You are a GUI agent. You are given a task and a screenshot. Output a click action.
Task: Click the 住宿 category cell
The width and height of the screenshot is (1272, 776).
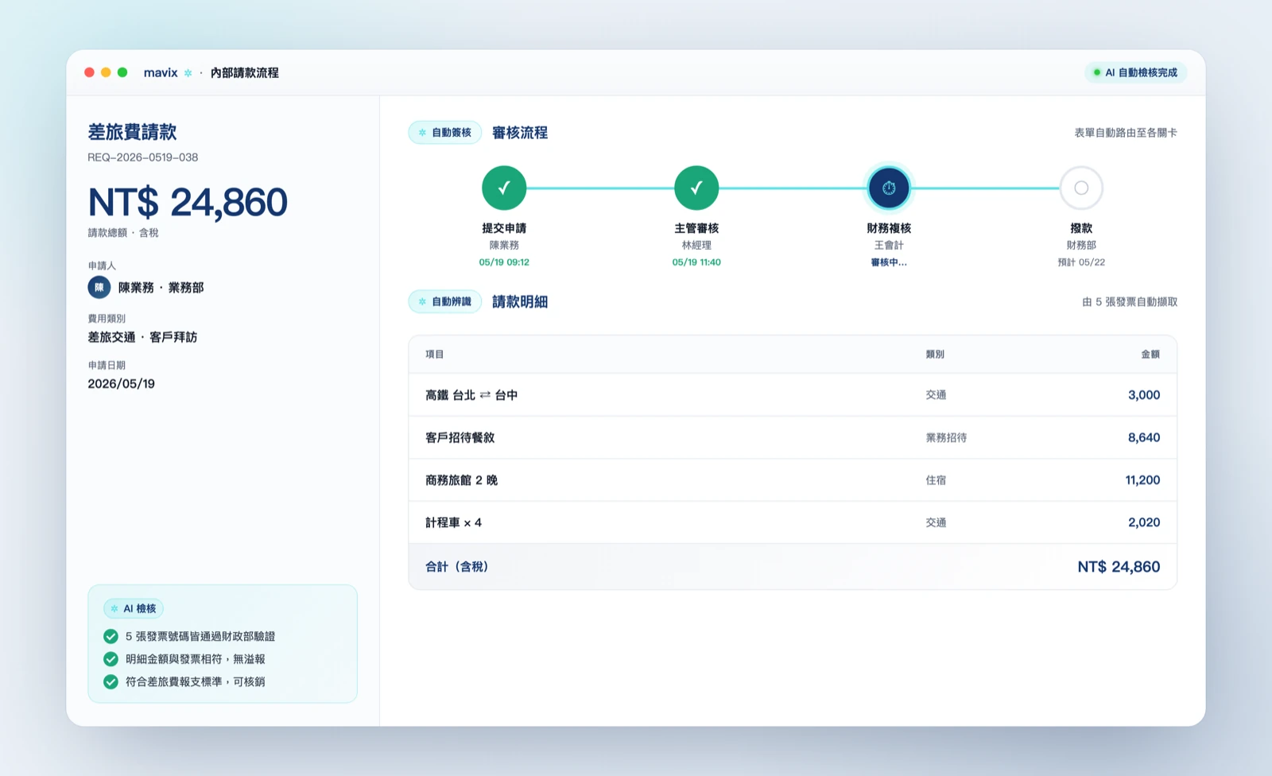[936, 480]
